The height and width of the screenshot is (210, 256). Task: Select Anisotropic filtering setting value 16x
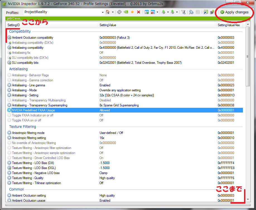(x=102, y=138)
